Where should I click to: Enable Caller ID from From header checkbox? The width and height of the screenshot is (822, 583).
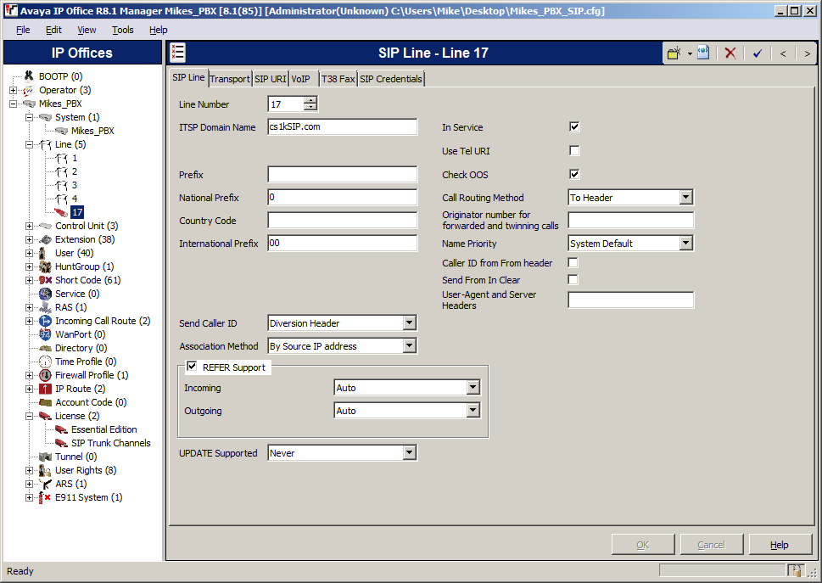click(573, 263)
